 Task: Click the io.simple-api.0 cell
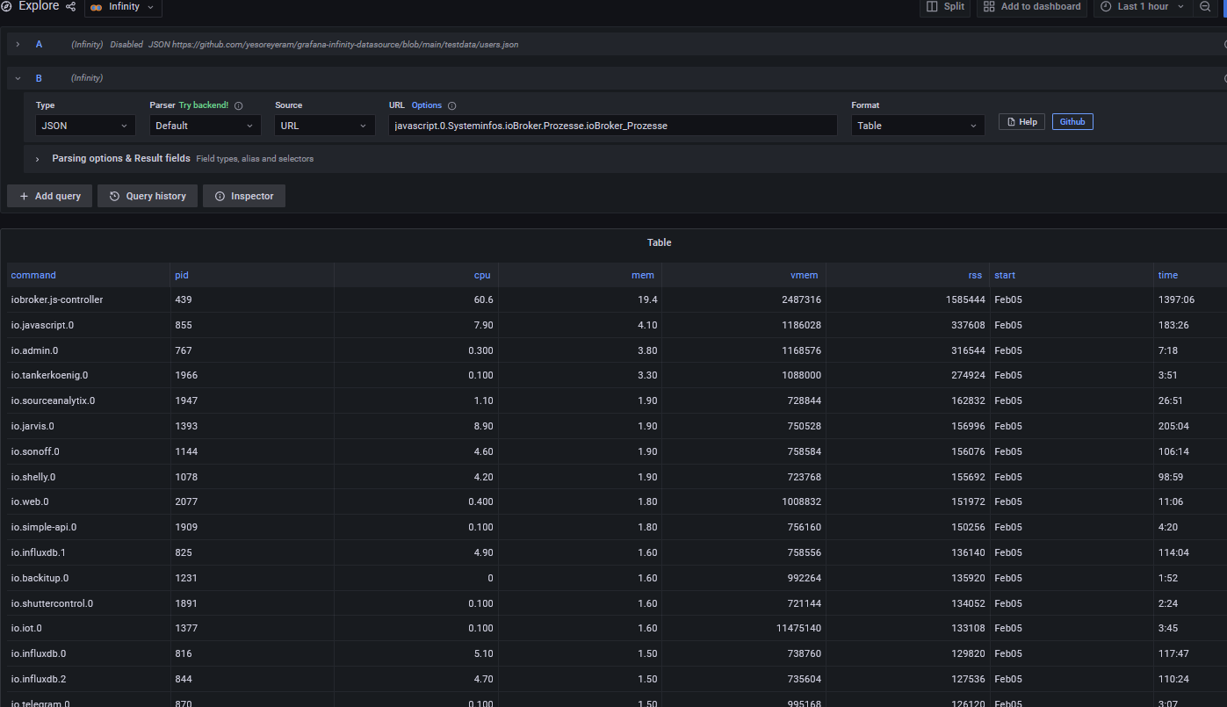(89, 527)
